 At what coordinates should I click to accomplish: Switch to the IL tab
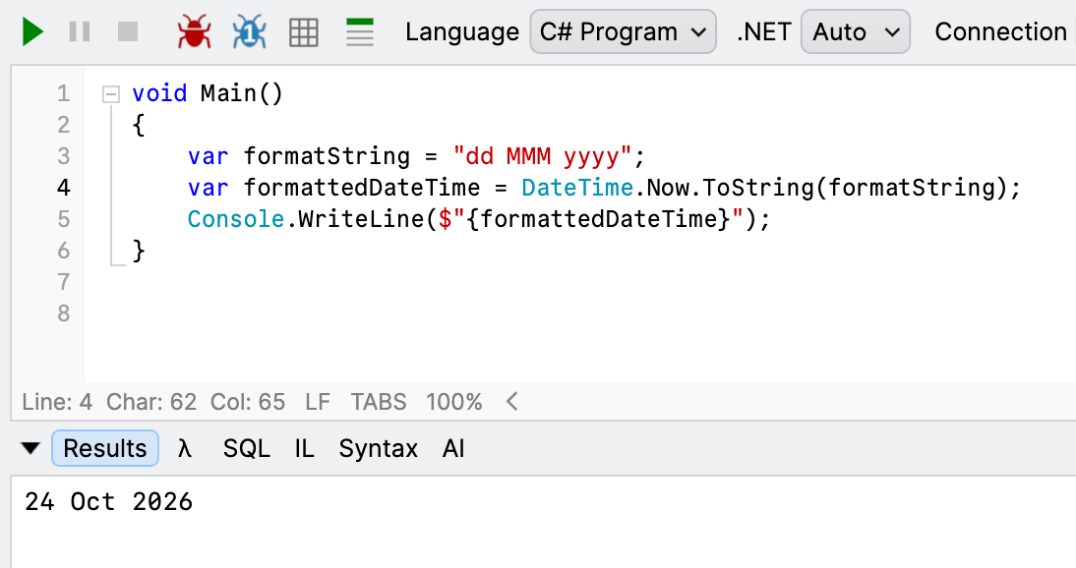click(304, 449)
